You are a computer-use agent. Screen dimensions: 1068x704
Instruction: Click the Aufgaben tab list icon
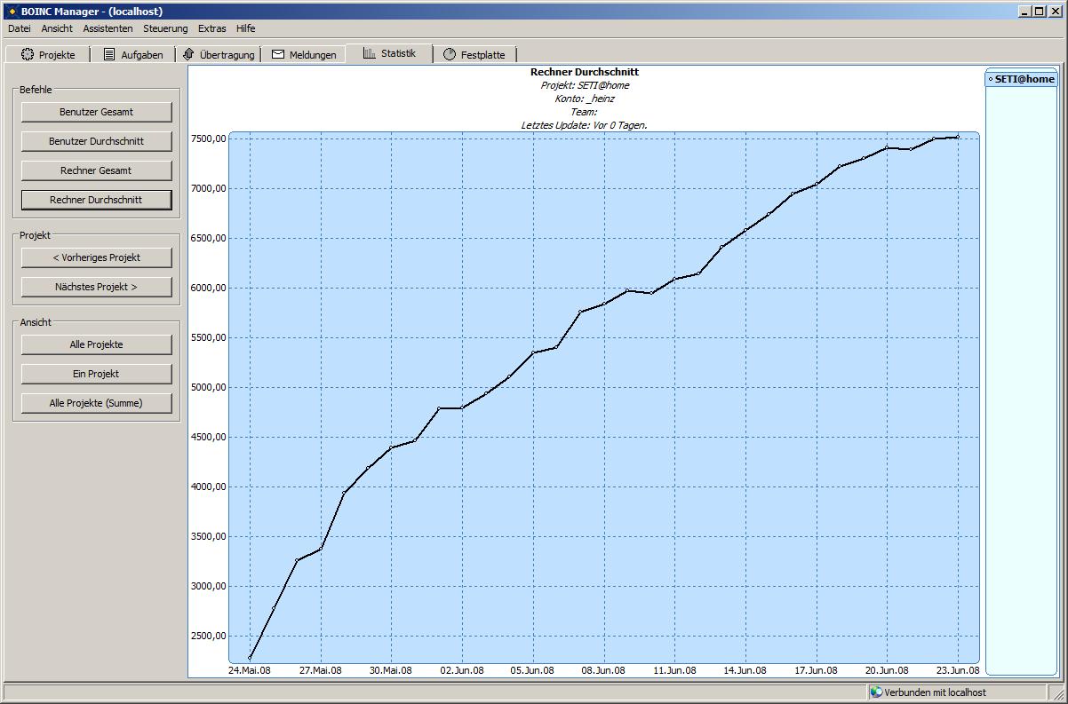pos(109,55)
